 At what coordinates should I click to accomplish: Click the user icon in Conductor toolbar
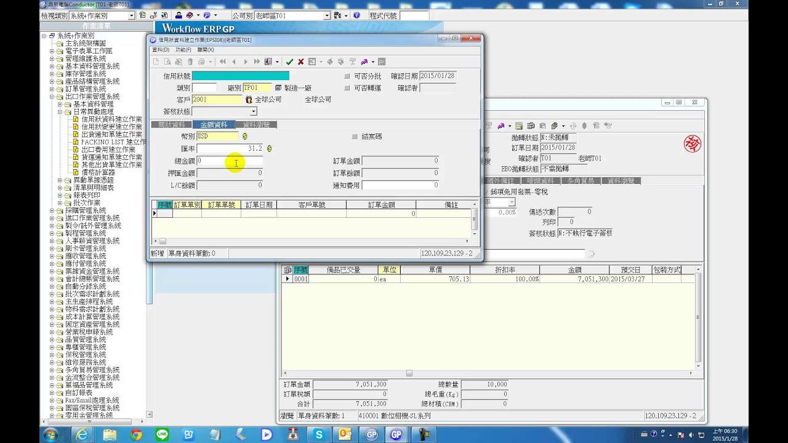[x=179, y=15]
